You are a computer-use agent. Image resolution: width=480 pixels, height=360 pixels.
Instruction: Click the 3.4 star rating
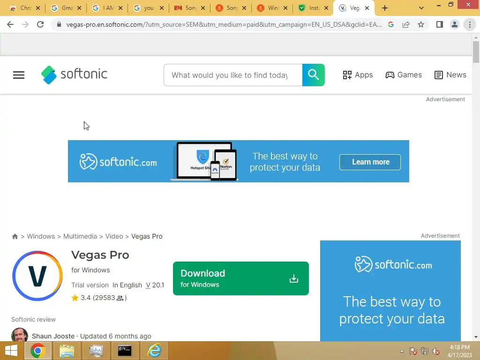point(99,298)
